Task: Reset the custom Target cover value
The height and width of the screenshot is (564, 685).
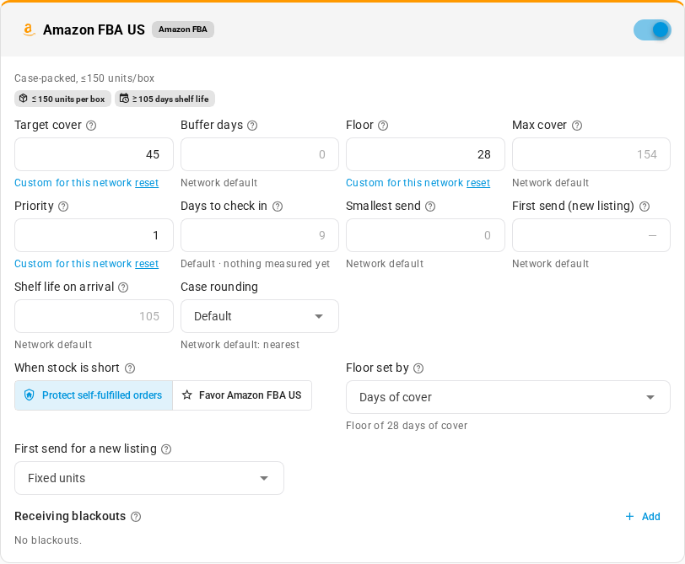Action: point(147,183)
